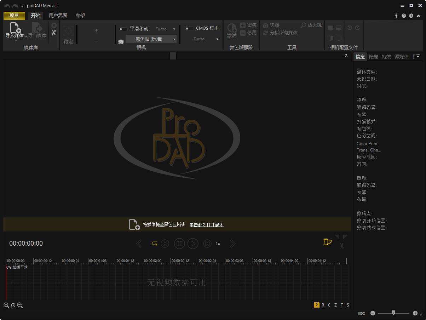This screenshot has height=320, width=426.
Task: Open the info icon beside help
Action: (x=411, y=16)
